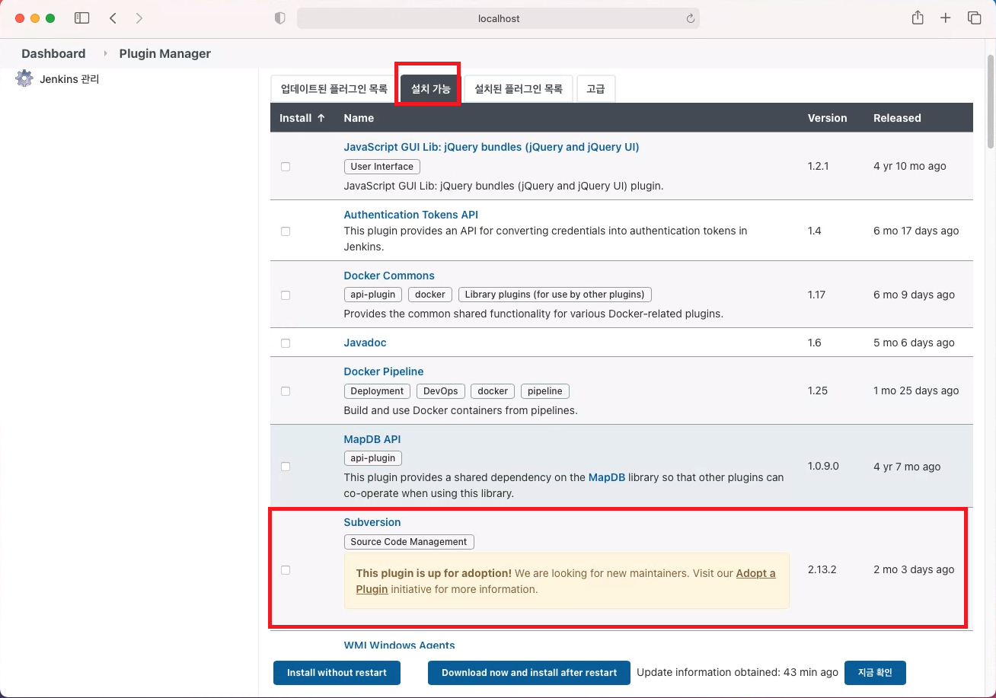Select the 설치 가능 tab
The width and height of the screenshot is (996, 698).
click(x=431, y=89)
